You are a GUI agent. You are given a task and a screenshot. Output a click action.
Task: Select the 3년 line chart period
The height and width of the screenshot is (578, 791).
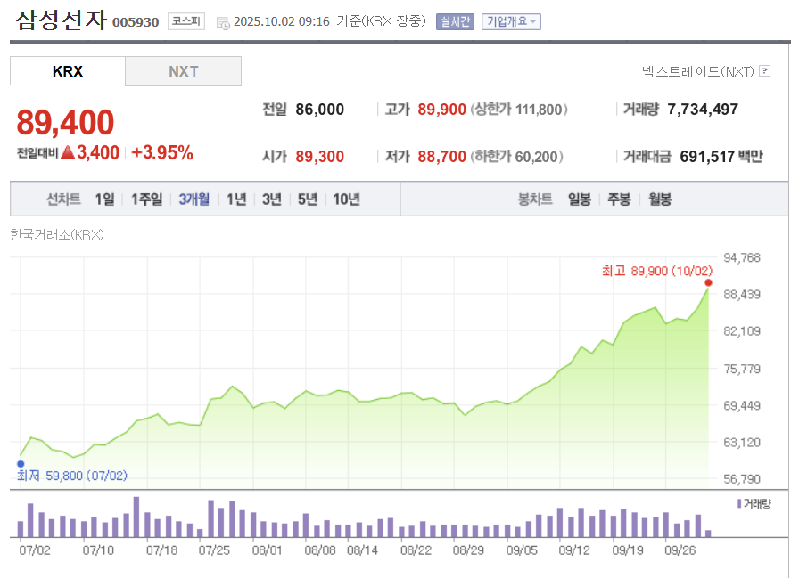coord(271,199)
